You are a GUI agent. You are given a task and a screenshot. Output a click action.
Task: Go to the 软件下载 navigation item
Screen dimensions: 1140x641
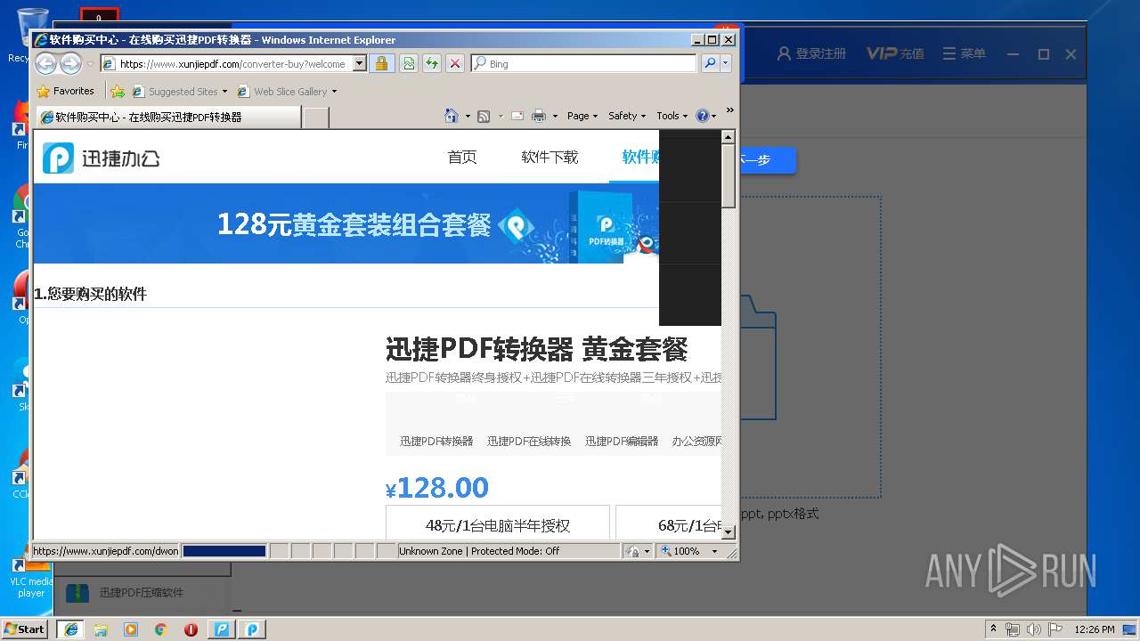click(x=550, y=157)
